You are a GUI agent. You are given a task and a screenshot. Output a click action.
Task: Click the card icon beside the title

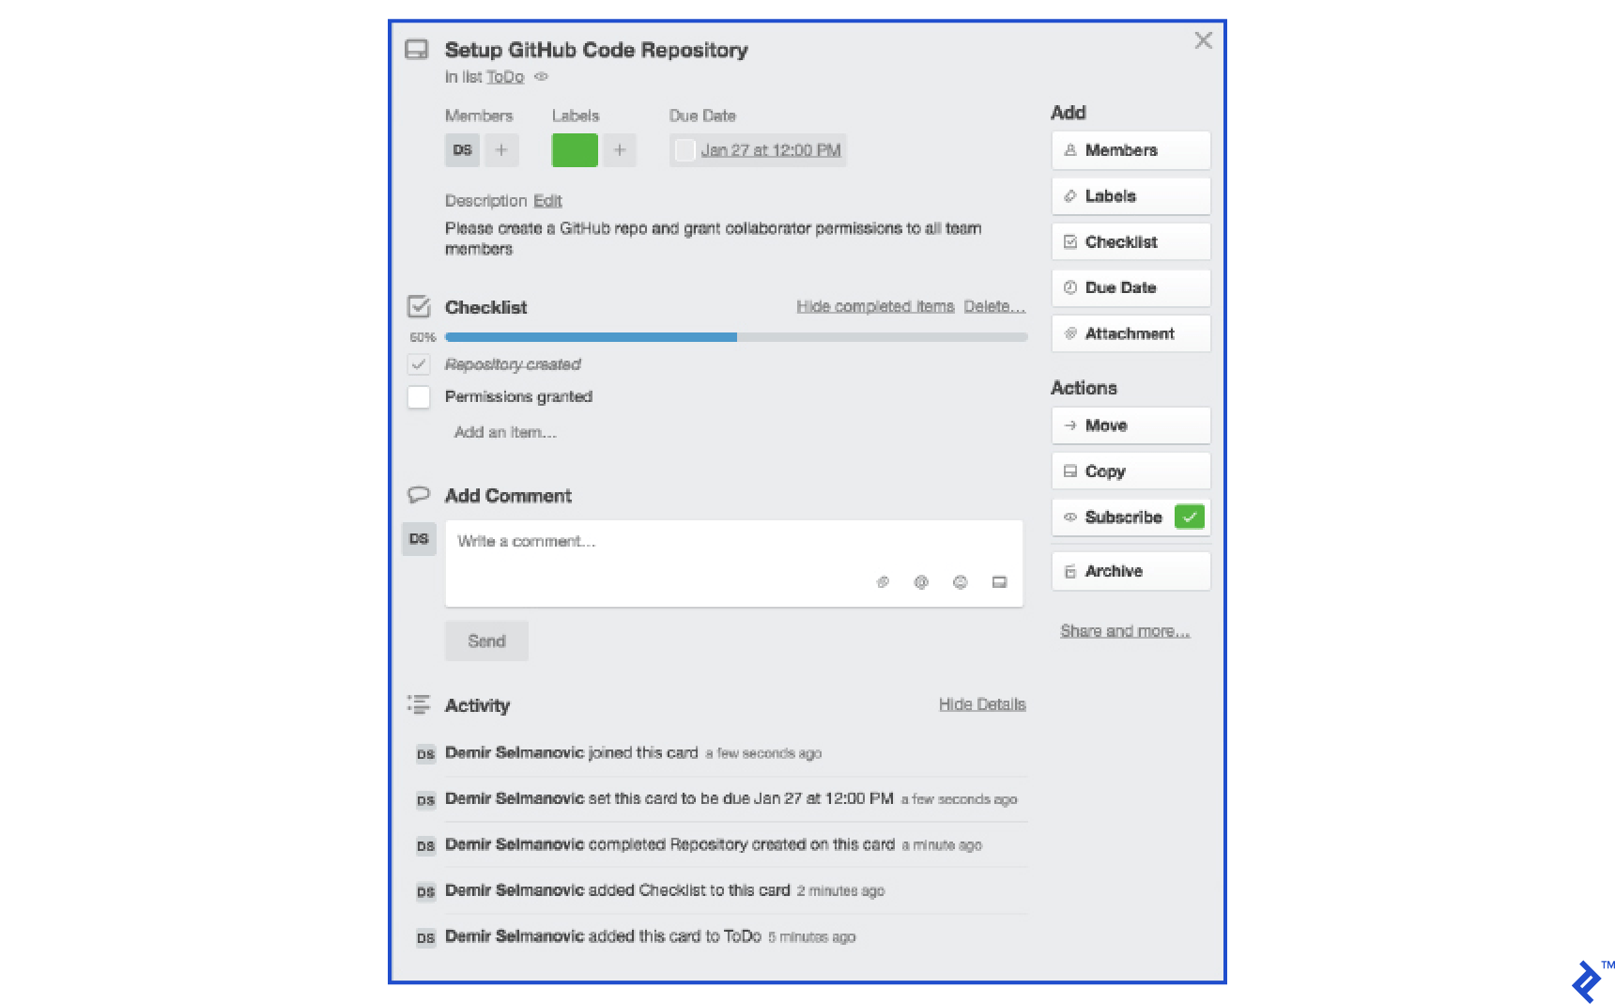click(x=417, y=49)
